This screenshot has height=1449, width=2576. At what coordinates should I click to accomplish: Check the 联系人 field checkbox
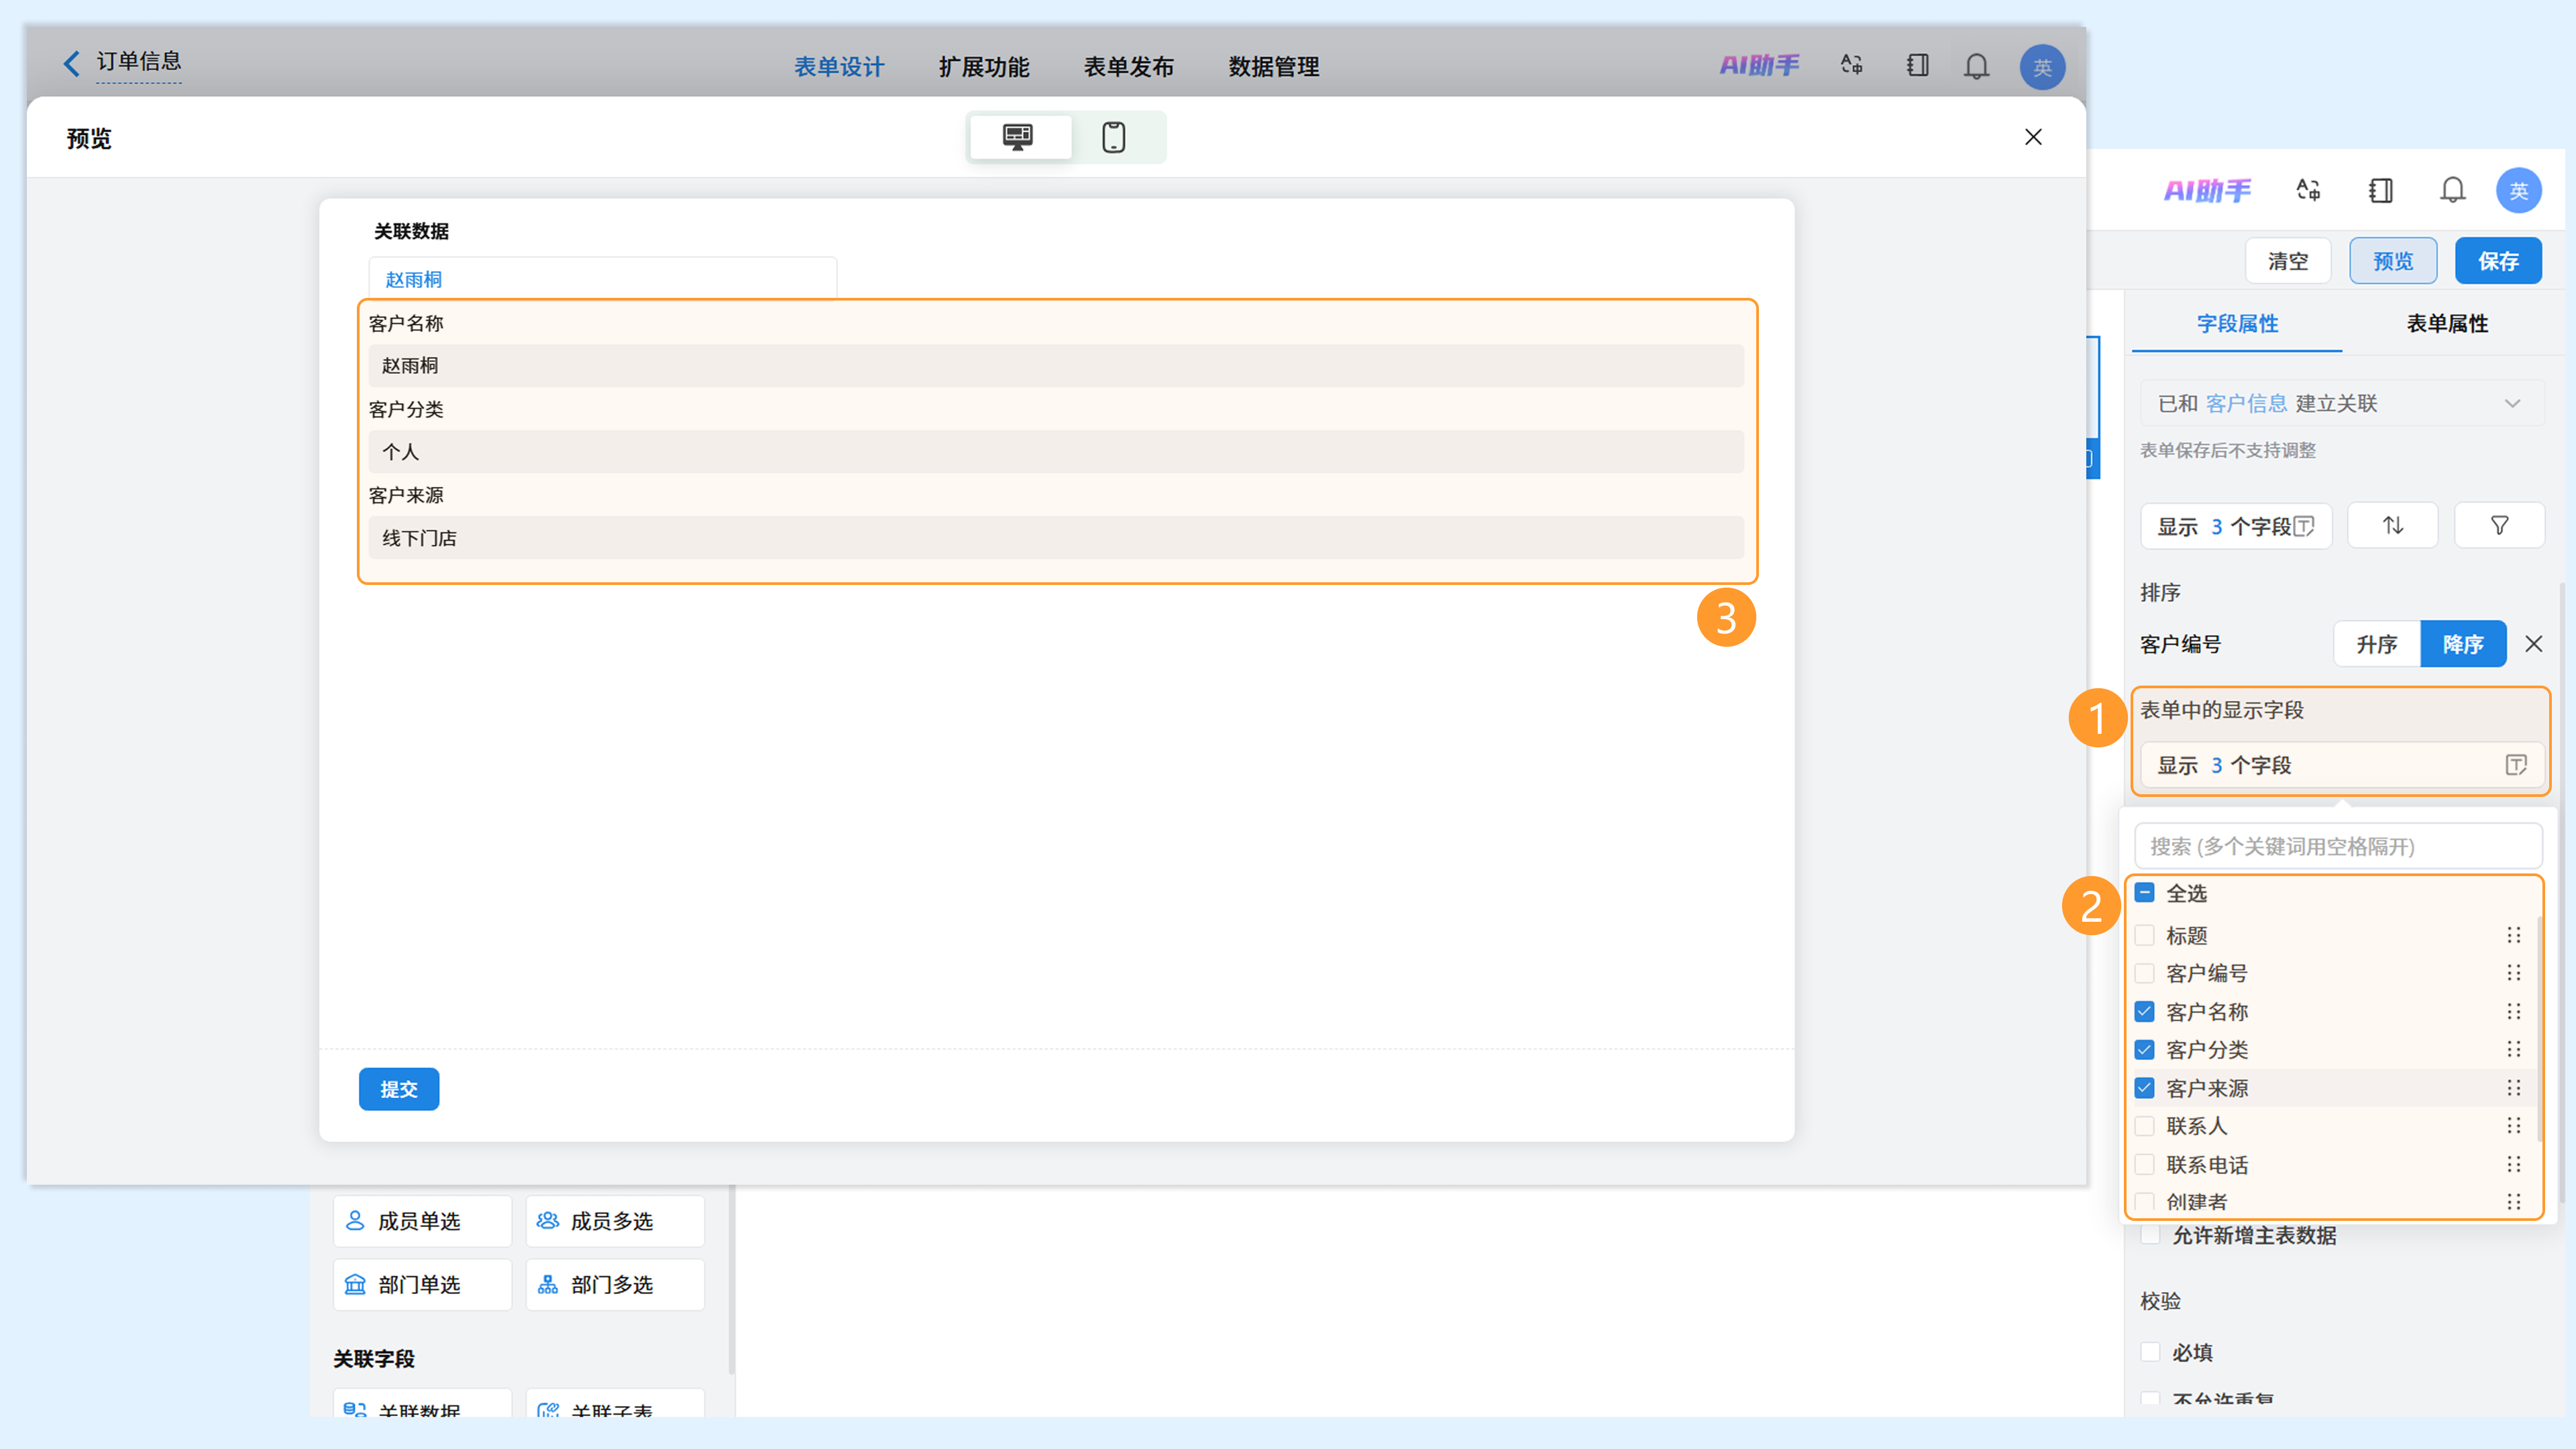click(2144, 1126)
